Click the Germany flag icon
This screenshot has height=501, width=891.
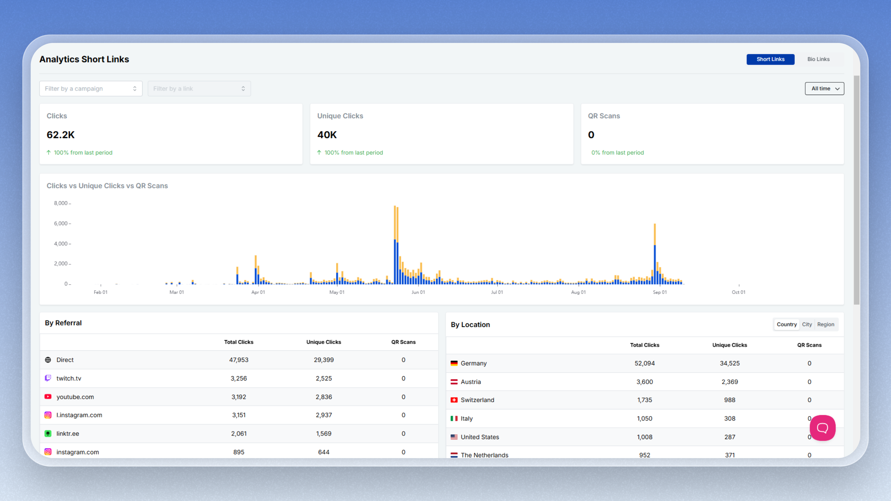[454, 363]
